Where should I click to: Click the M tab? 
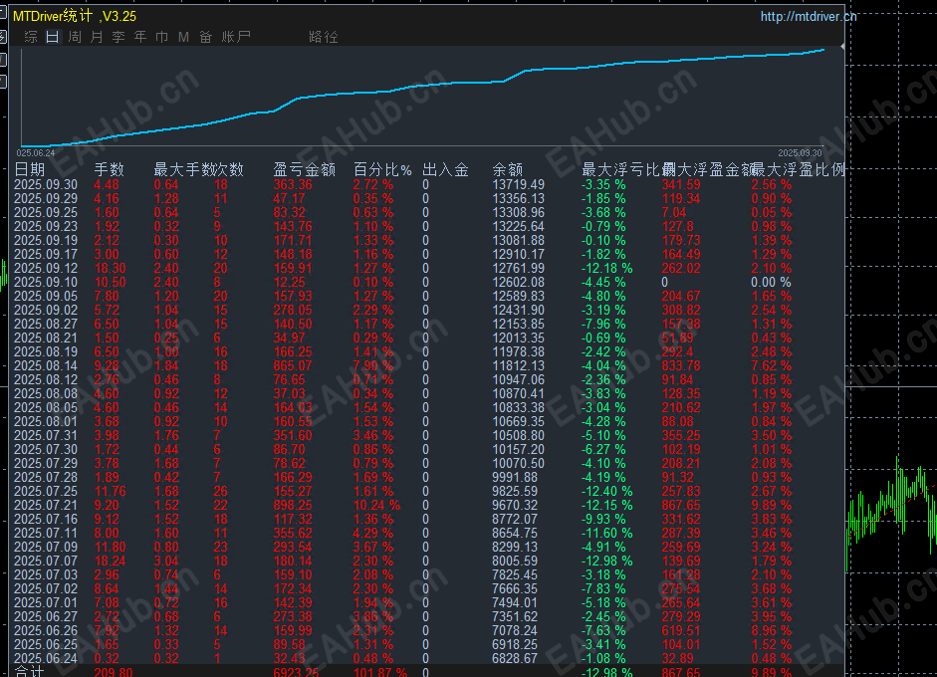[183, 37]
